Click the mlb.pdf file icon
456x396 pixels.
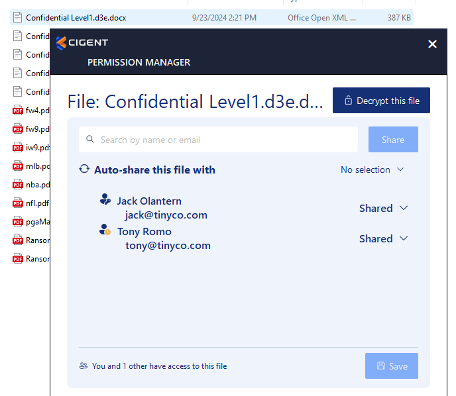tap(17, 166)
